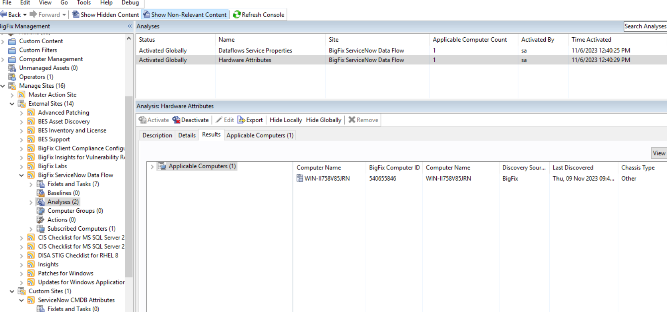Open the Debug menu
Screen dimensions: 667x312
tap(130, 3)
